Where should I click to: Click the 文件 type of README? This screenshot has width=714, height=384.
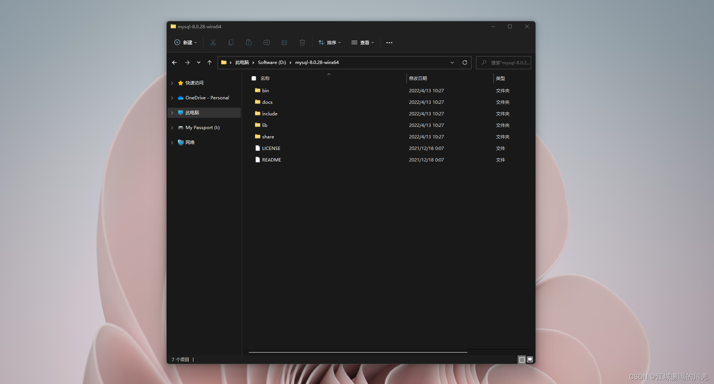coord(501,160)
